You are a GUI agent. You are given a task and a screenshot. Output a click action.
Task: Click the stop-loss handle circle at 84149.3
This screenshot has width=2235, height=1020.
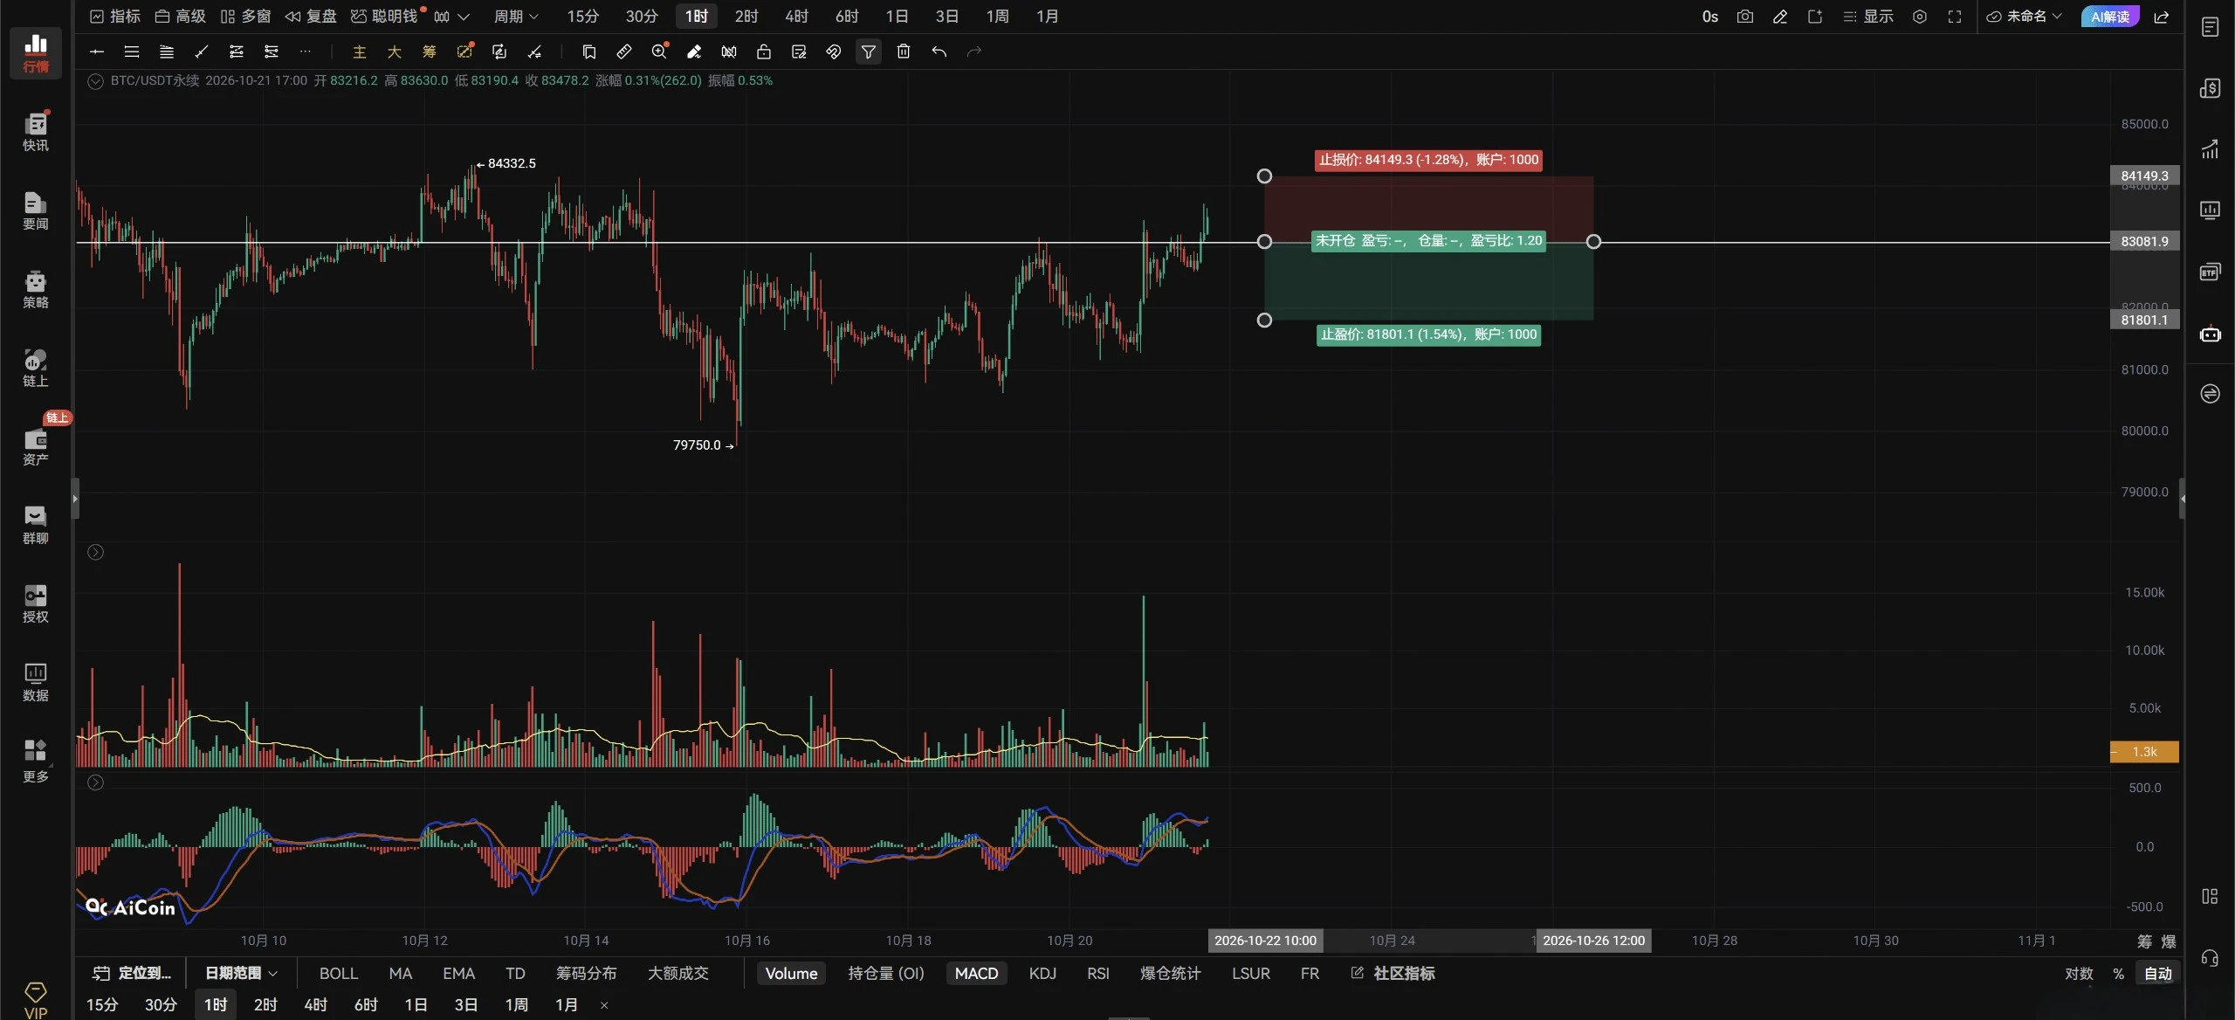(1264, 176)
